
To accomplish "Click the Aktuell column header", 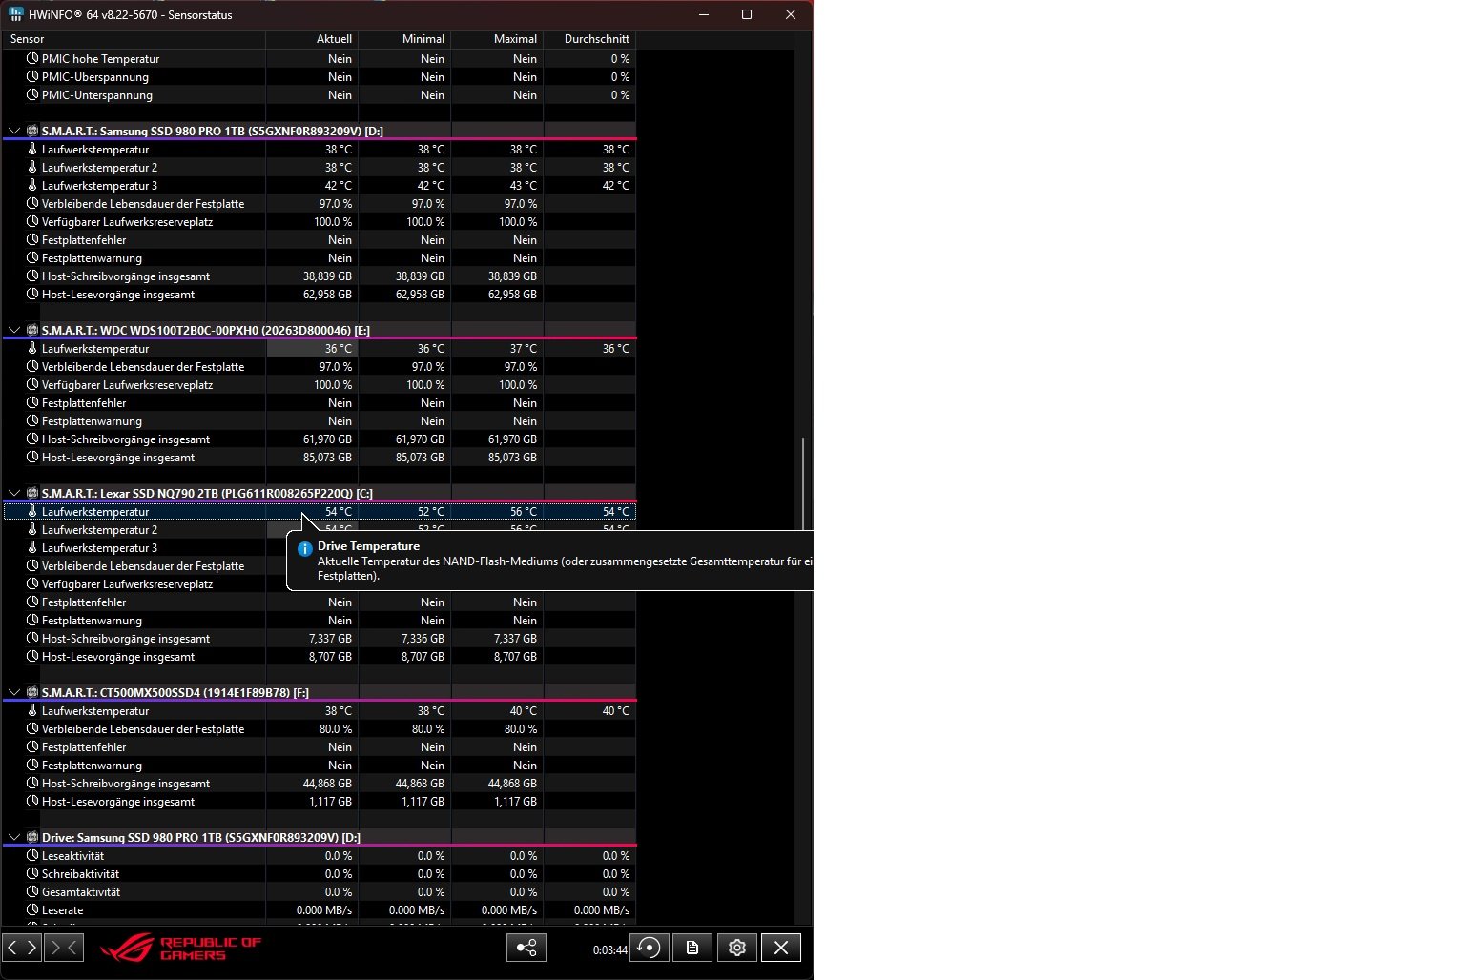I will pos(312,39).
